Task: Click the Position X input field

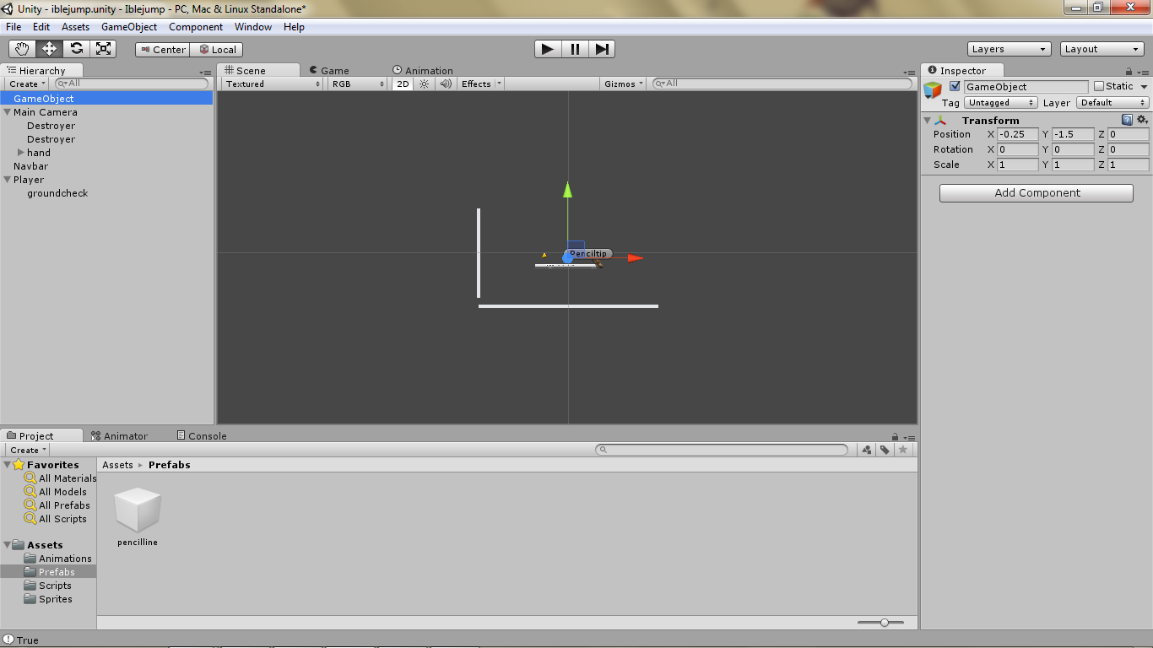Action: click(x=1017, y=134)
